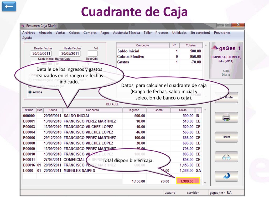This screenshot has width=269, height=201.
Task: Select document E00010 row
Action: coord(112,154)
